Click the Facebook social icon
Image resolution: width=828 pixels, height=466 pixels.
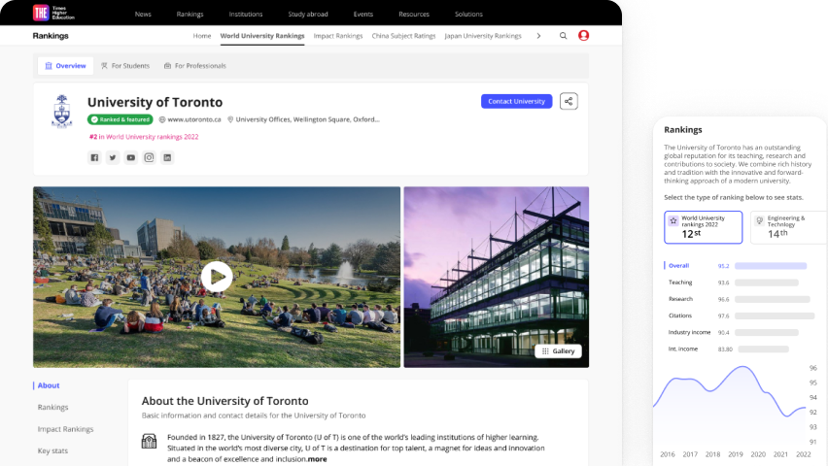(94, 157)
